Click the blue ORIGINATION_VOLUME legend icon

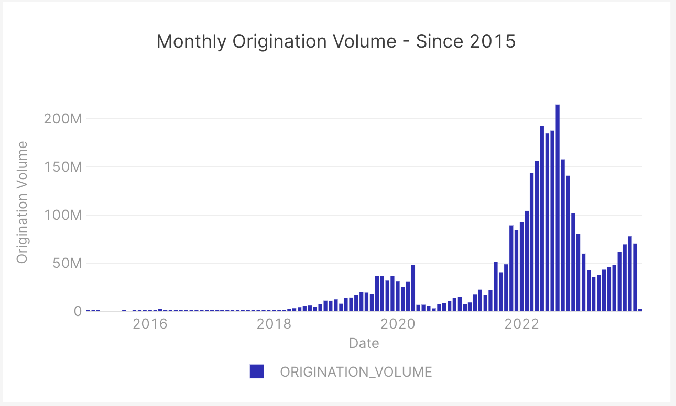tap(256, 371)
